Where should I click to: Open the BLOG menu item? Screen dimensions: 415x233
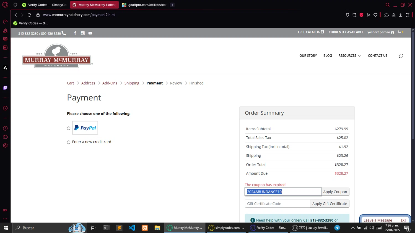click(328, 56)
